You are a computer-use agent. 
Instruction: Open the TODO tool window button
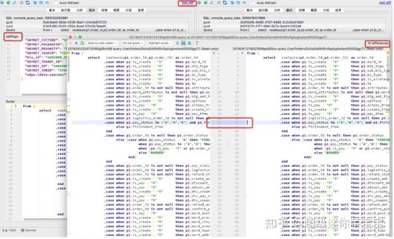tap(9, 230)
